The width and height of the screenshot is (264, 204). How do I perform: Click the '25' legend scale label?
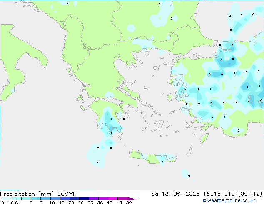pyautogui.click(x=81, y=202)
